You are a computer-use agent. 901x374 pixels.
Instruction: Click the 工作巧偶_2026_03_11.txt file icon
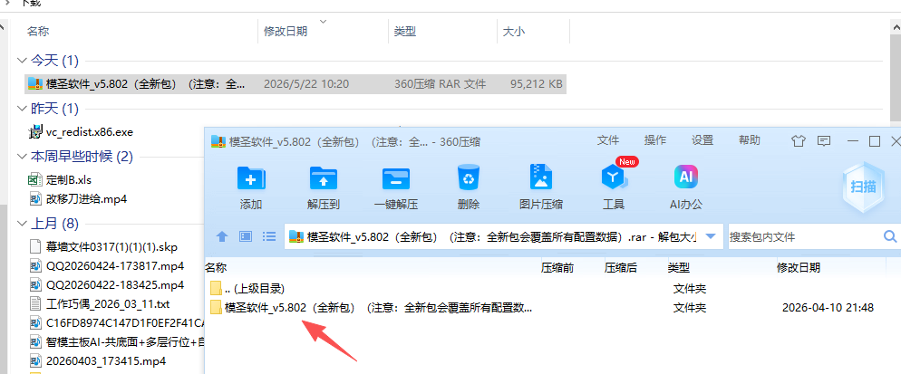click(x=35, y=303)
